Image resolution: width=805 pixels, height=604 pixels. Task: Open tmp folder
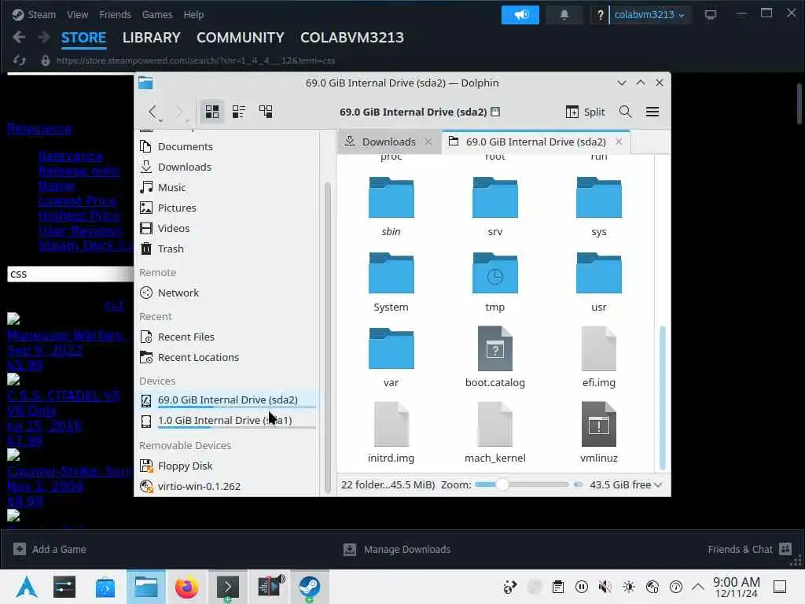click(495, 282)
